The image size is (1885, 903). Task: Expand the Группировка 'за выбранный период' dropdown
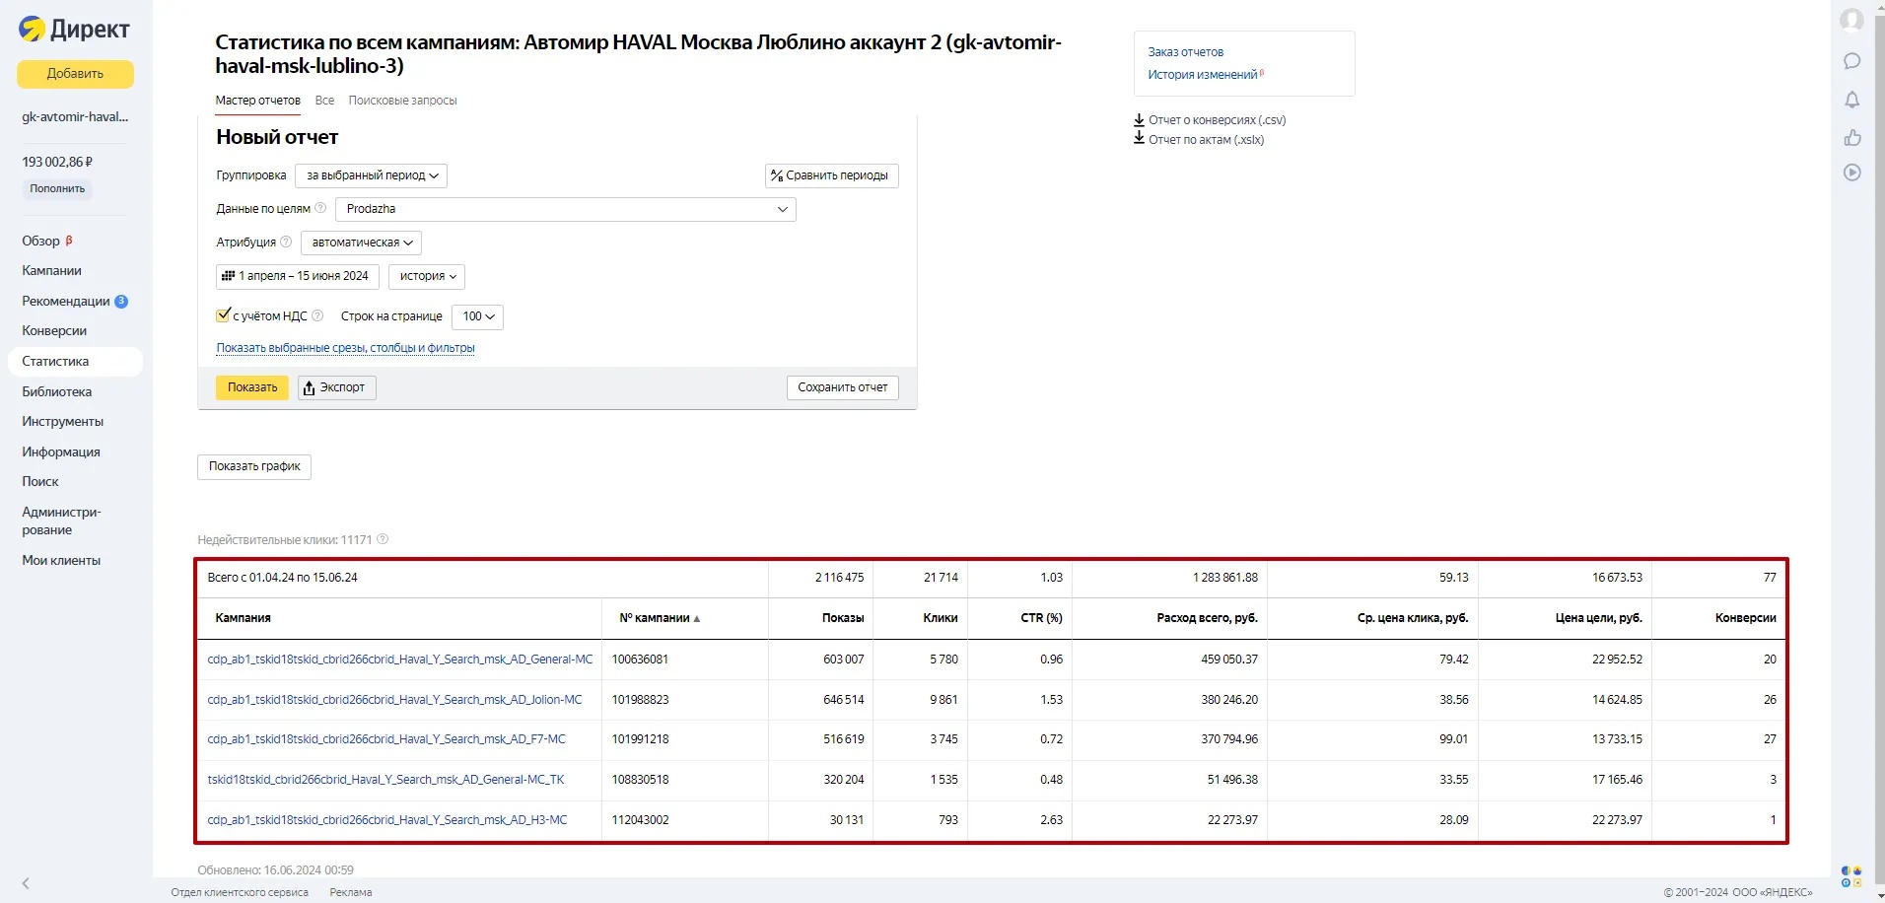[x=371, y=175]
